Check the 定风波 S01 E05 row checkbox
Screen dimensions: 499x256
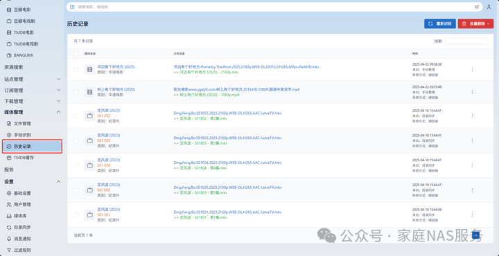coord(76,190)
